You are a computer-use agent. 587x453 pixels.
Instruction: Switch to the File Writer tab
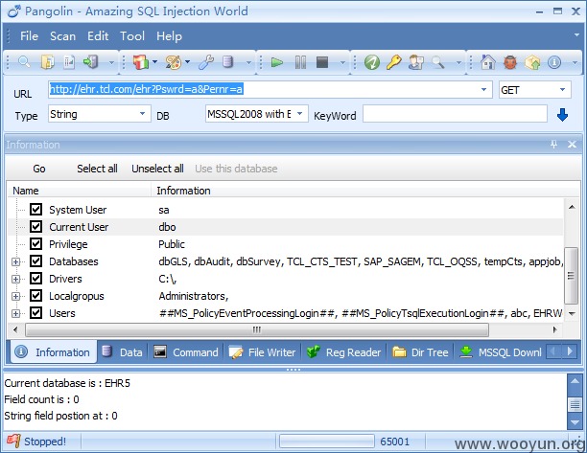[262, 352]
